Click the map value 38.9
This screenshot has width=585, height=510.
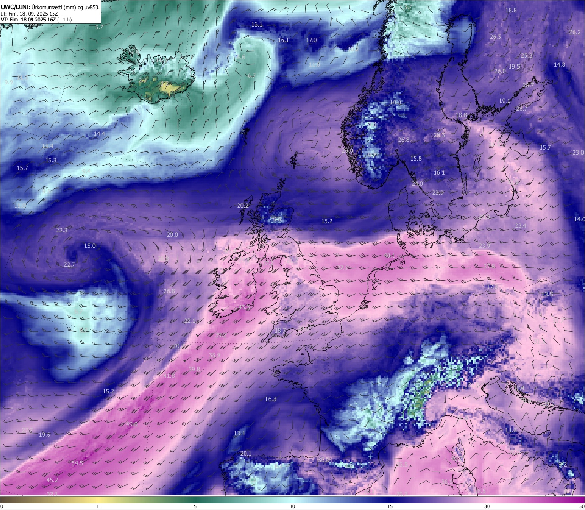214,355
